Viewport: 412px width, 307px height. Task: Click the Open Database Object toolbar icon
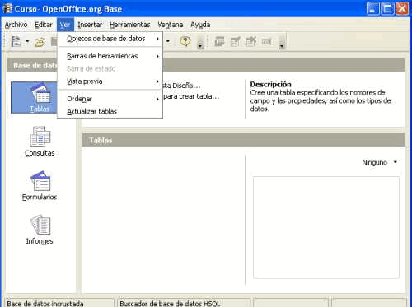point(219,42)
